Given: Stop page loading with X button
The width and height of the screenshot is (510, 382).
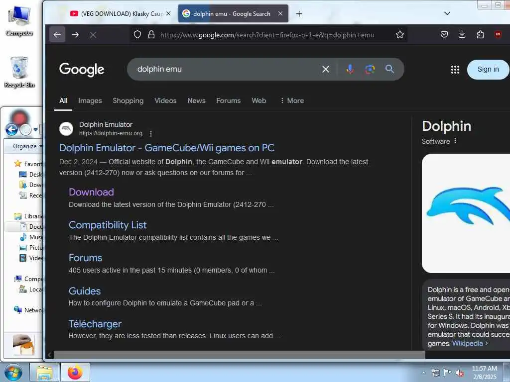Looking at the screenshot, I should tap(93, 35).
